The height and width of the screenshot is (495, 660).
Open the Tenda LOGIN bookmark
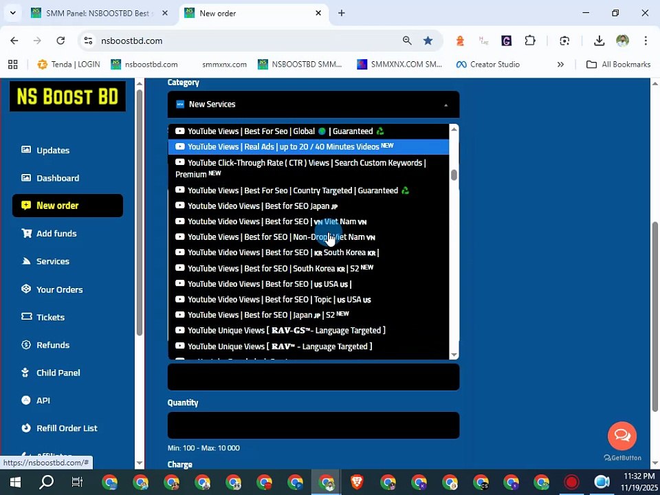69,65
